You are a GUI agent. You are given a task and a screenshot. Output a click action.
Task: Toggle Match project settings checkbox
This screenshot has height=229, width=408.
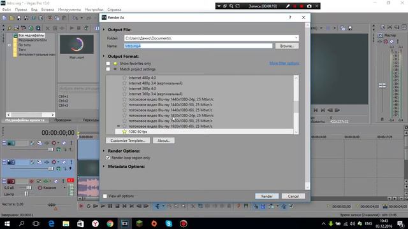click(108, 69)
